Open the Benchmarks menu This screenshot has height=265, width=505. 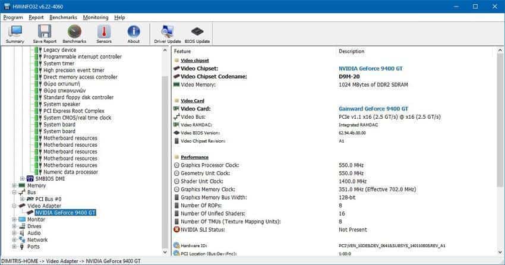tap(63, 17)
